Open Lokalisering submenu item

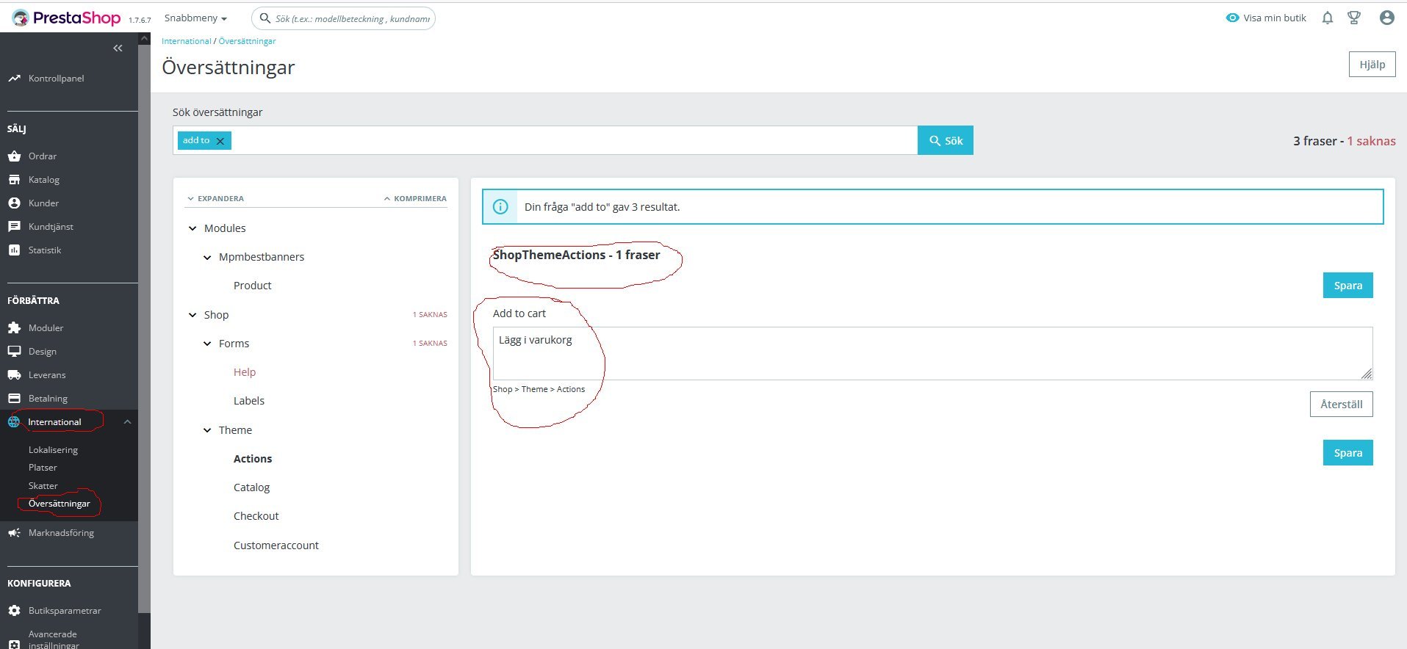point(53,450)
